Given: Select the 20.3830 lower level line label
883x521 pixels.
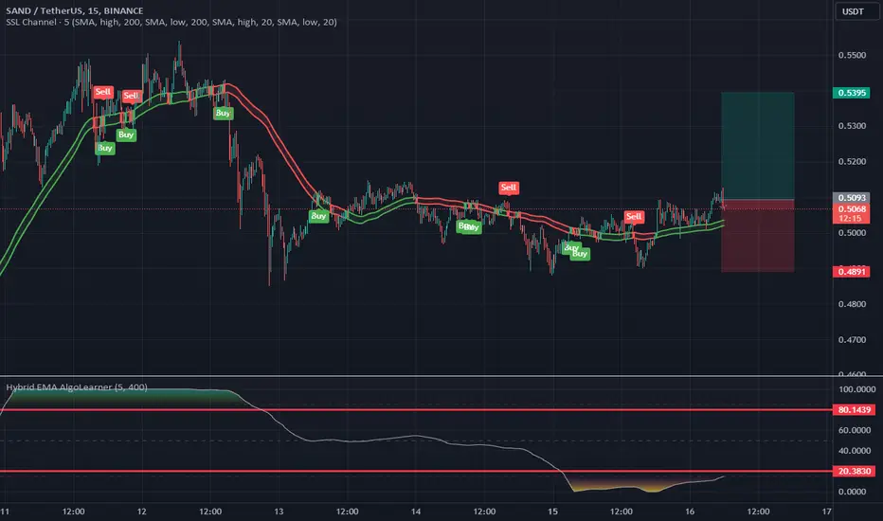Looking at the screenshot, I should (854, 471).
